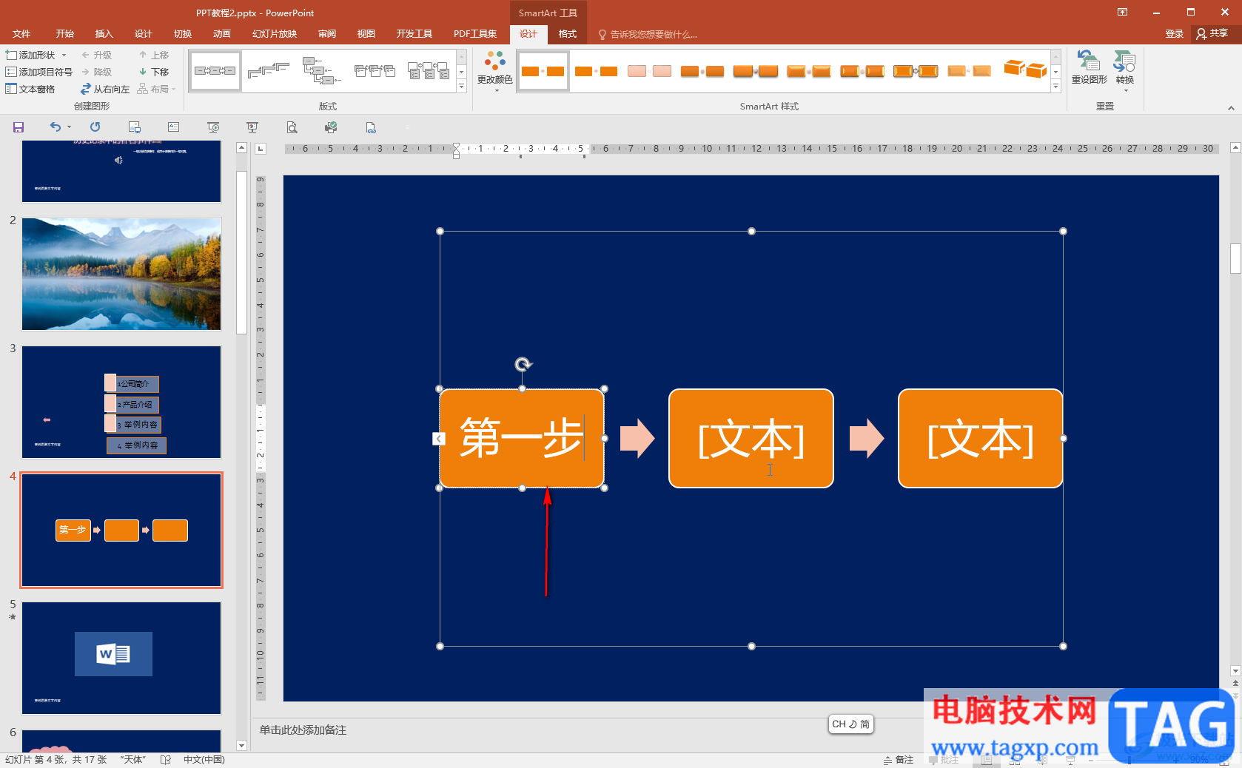Select the fifth layout thumbnail with list boxes
This screenshot has width=1242, height=768.
point(429,71)
